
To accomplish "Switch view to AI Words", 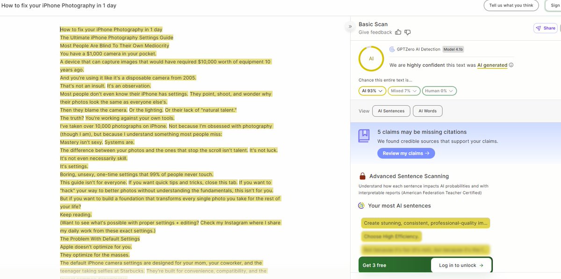I will pos(427,111).
